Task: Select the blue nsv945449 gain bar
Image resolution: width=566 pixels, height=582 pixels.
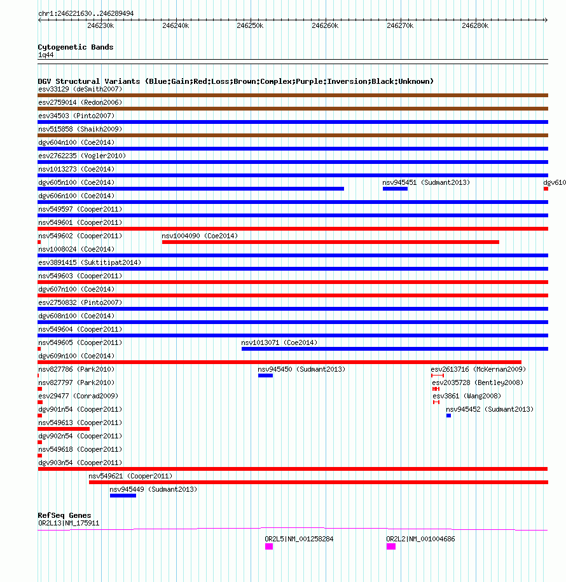Action: (x=123, y=496)
